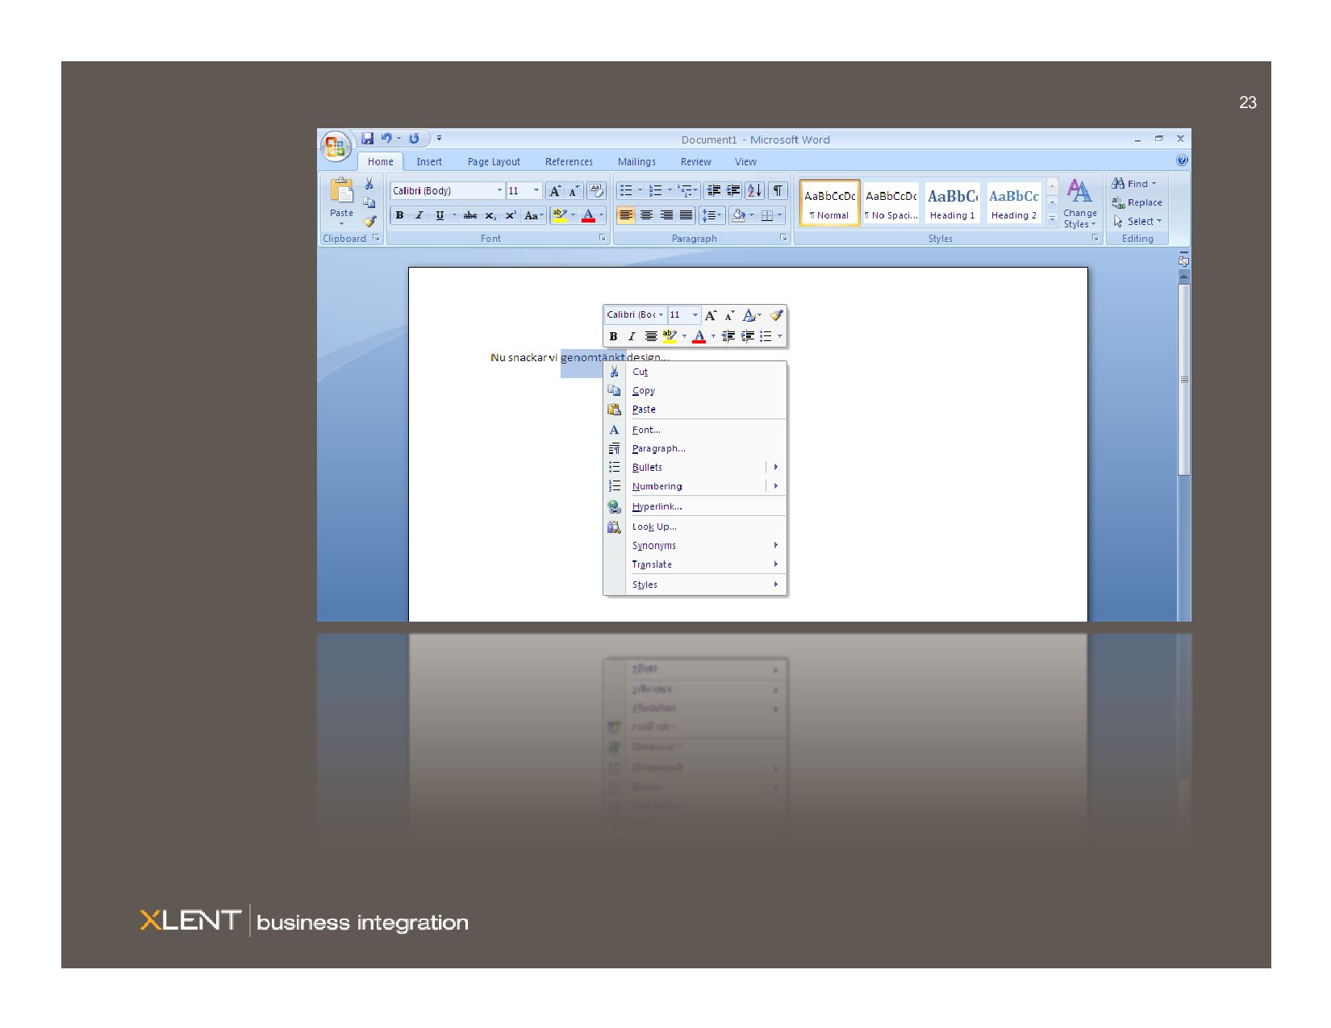This screenshot has height=1028, width=1331.
Task: Toggle Show/Hide paragraph marks
Action: 778,191
